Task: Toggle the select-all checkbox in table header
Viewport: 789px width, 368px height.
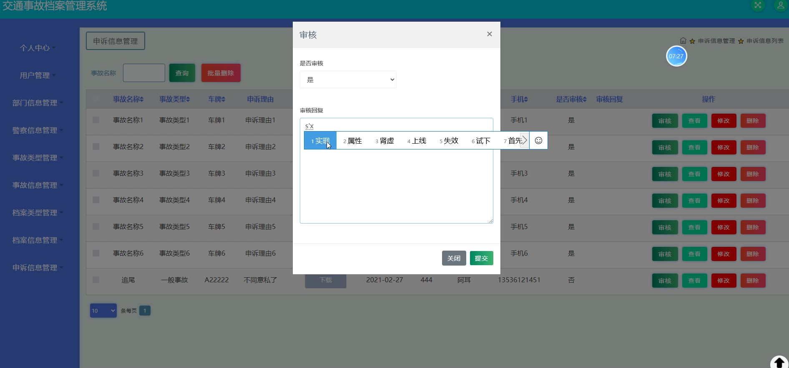Action: point(96,99)
